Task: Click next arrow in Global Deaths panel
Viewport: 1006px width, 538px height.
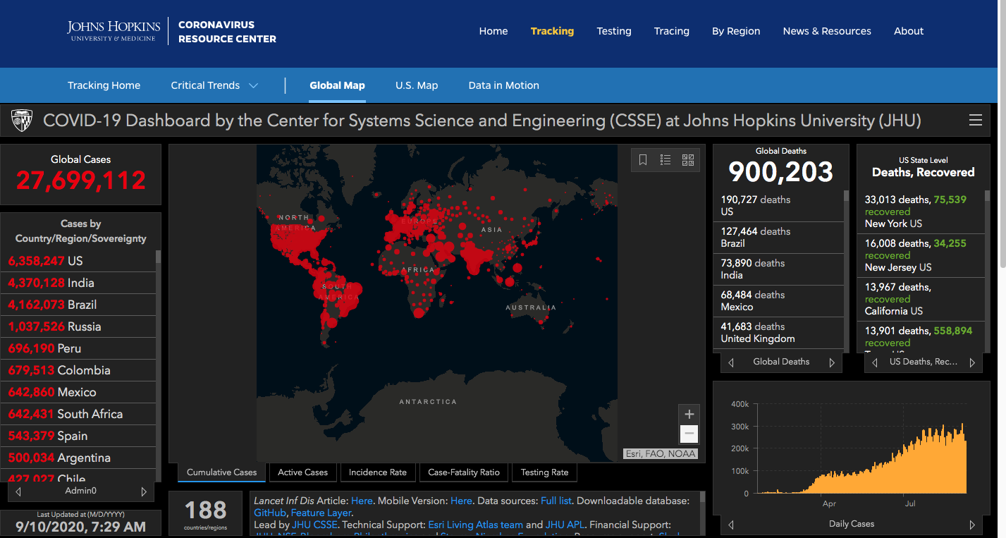Action: (832, 362)
